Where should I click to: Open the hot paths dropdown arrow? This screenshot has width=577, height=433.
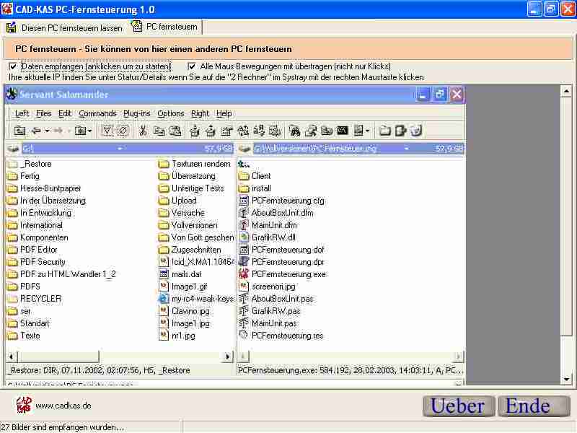coord(89,131)
